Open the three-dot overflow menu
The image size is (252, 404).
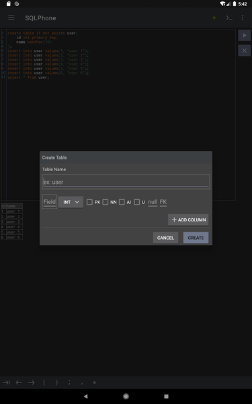click(243, 18)
